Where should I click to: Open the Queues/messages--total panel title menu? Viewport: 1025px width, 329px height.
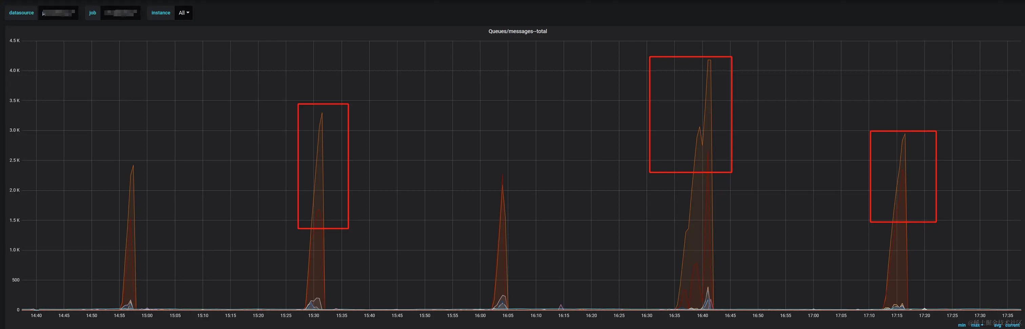click(x=517, y=32)
